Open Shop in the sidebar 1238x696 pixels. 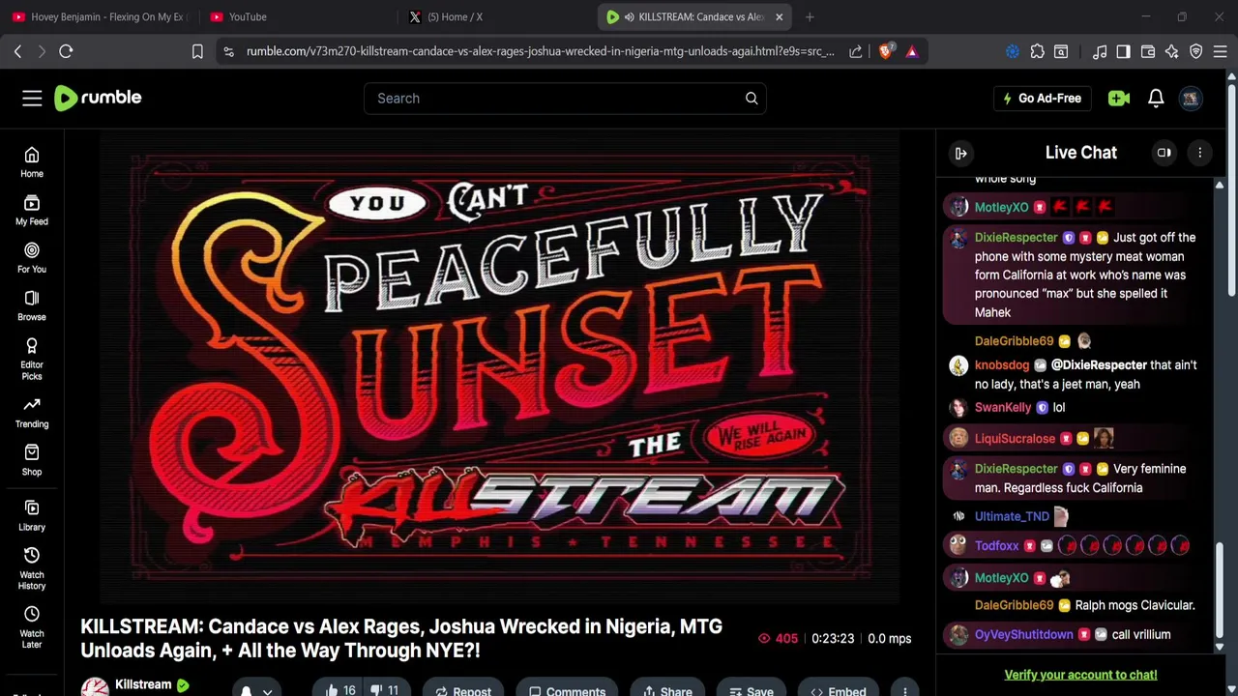coord(32,460)
